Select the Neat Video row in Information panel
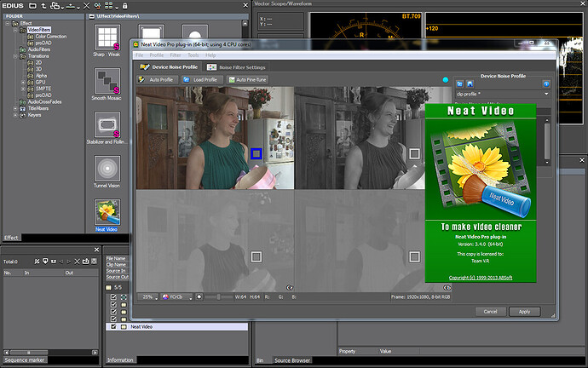588x368 pixels. [x=177, y=327]
